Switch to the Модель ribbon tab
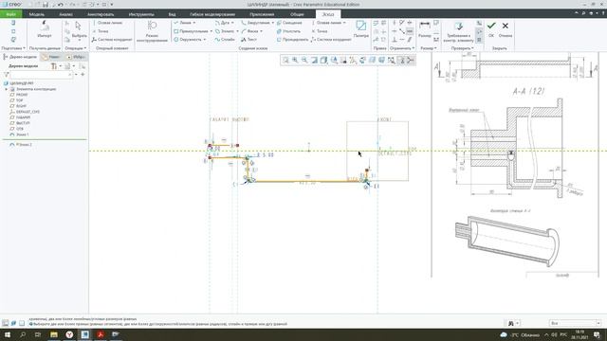The height and width of the screenshot is (341, 607). point(37,14)
